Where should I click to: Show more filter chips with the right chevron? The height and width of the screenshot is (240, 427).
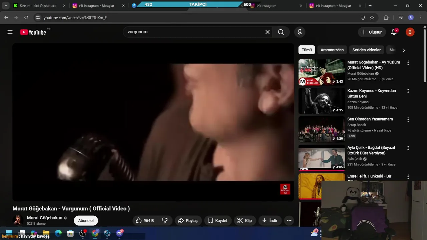[x=404, y=50]
